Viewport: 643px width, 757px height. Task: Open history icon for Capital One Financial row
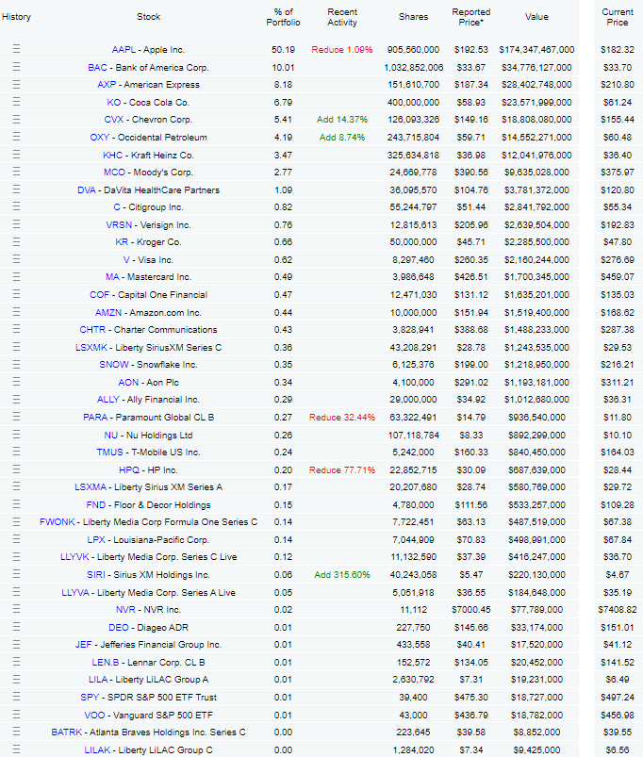pos(16,294)
